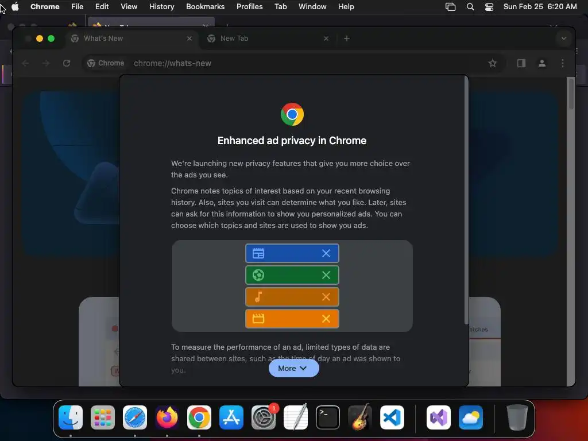
Task: Open Visual Studio Code from the Dock
Action: [392, 417]
